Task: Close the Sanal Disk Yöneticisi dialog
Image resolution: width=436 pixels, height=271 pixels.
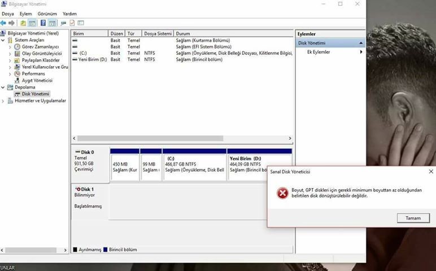Action: [x=431, y=171]
